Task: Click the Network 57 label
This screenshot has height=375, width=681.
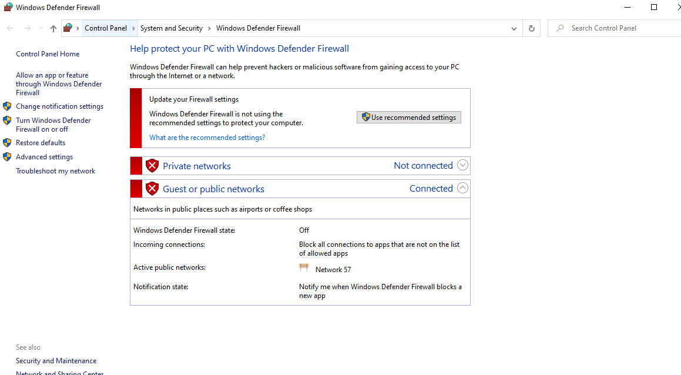Action: 333,270
